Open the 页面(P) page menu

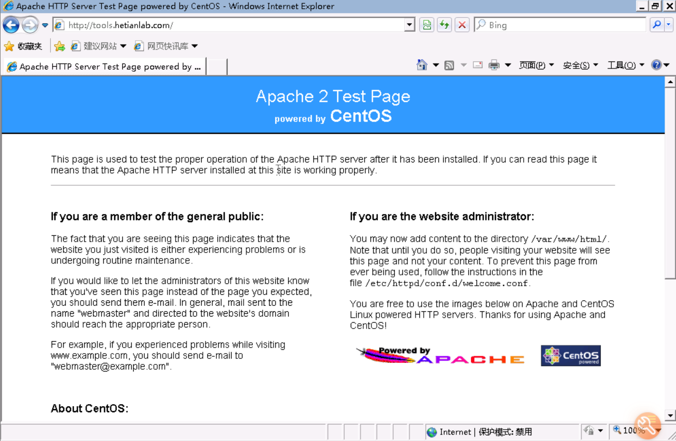pos(536,65)
